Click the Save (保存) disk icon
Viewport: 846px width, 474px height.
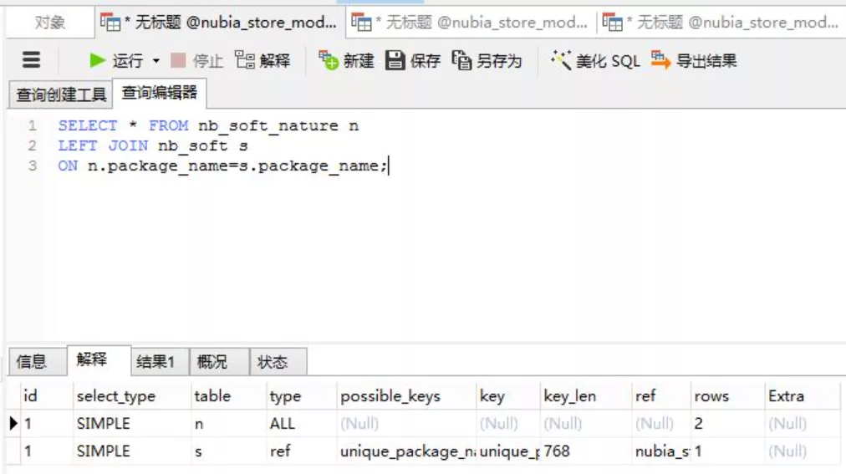click(x=395, y=60)
